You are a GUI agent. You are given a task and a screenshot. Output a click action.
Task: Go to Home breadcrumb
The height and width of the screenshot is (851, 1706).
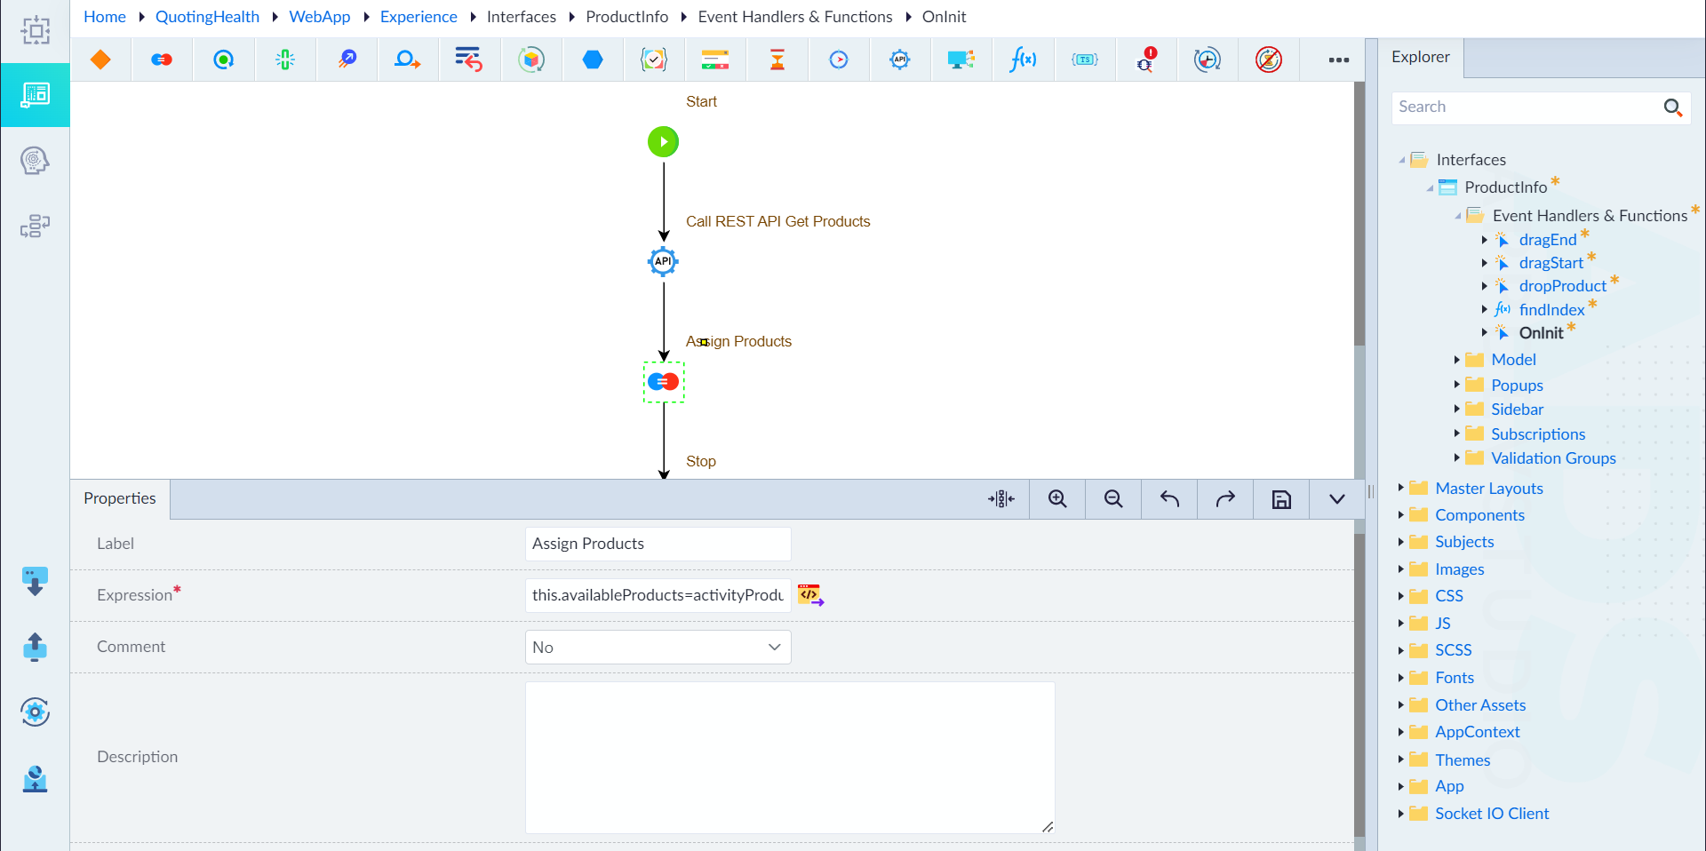point(105,17)
